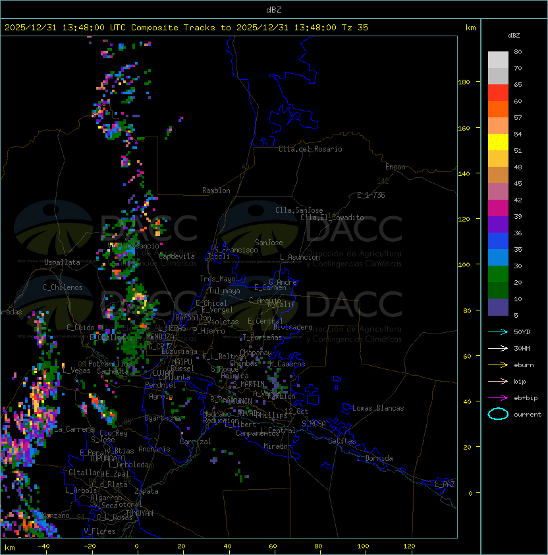This screenshot has width=548, height=555.
Task: Click the 'eb+bip' legend label
Action: [526, 398]
